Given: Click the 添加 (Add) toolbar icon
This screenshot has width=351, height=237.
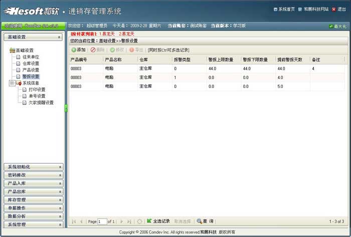Looking at the screenshot, I should point(74,50).
